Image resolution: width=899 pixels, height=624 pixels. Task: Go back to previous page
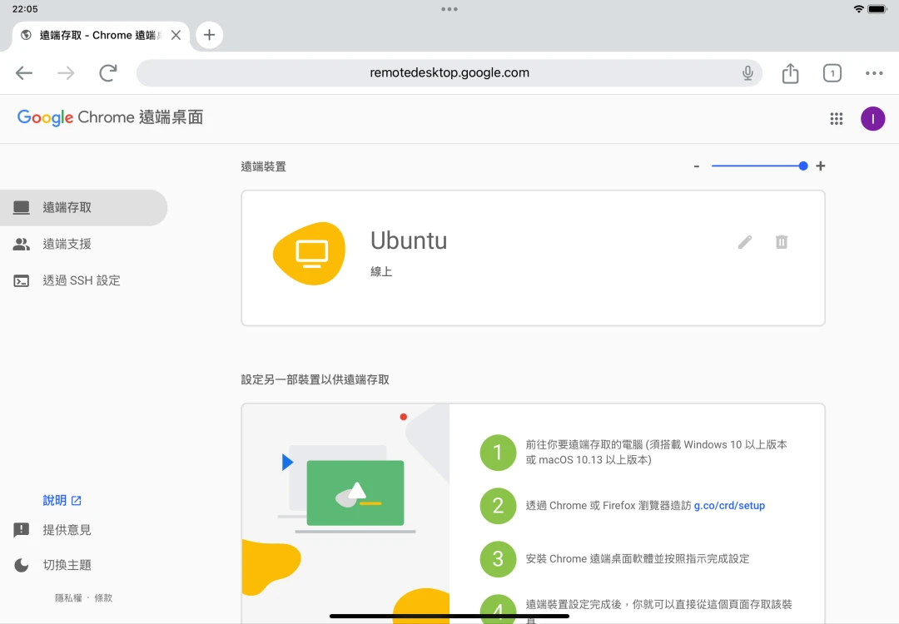pos(24,73)
